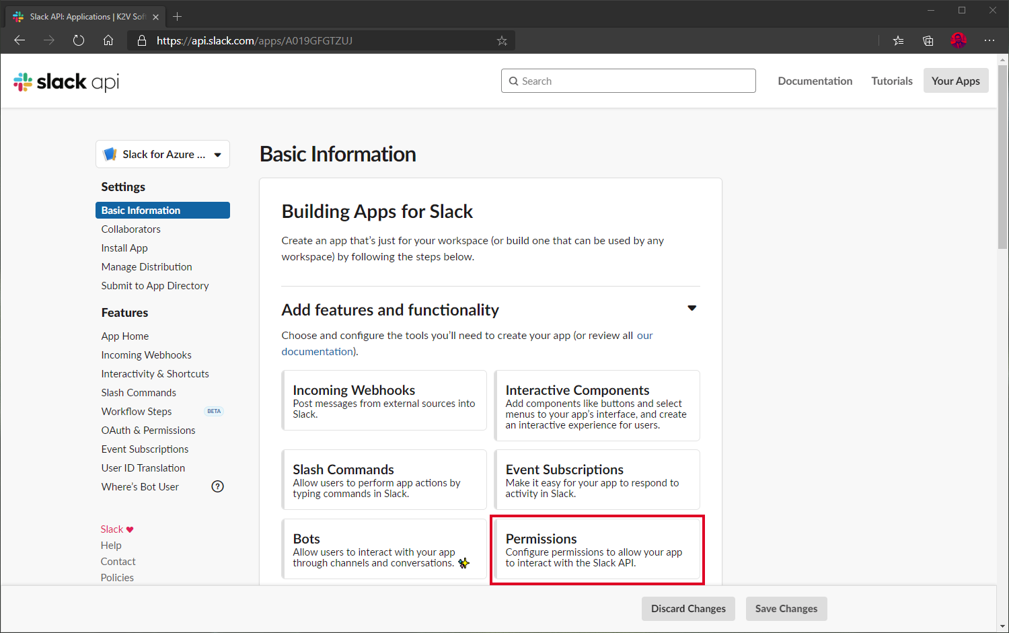Open Interactivity & Shortcuts in sidebar
This screenshot has width=1009, height=633.
(x=155, y=374)
